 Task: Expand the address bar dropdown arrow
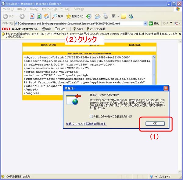point(145,23)
